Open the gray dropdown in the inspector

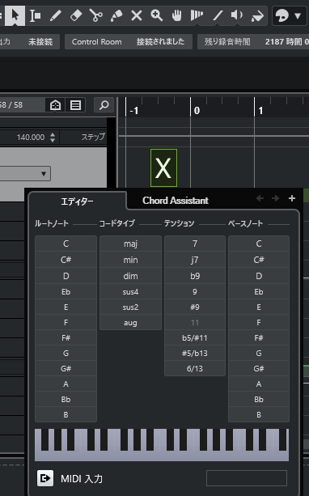24,174
